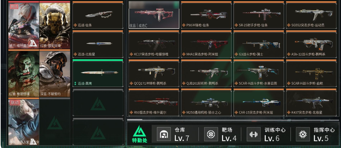Choose the KC17突击步枪-电锯惊魂 skin
Image resolution: width=341 pixels, height=148 pixels.
[154, 45]
